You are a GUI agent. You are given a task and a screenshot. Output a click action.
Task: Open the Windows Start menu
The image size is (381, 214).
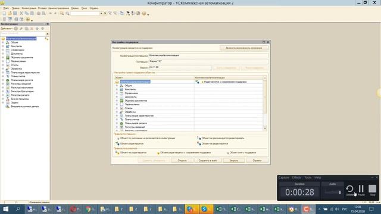coord(5,209)
